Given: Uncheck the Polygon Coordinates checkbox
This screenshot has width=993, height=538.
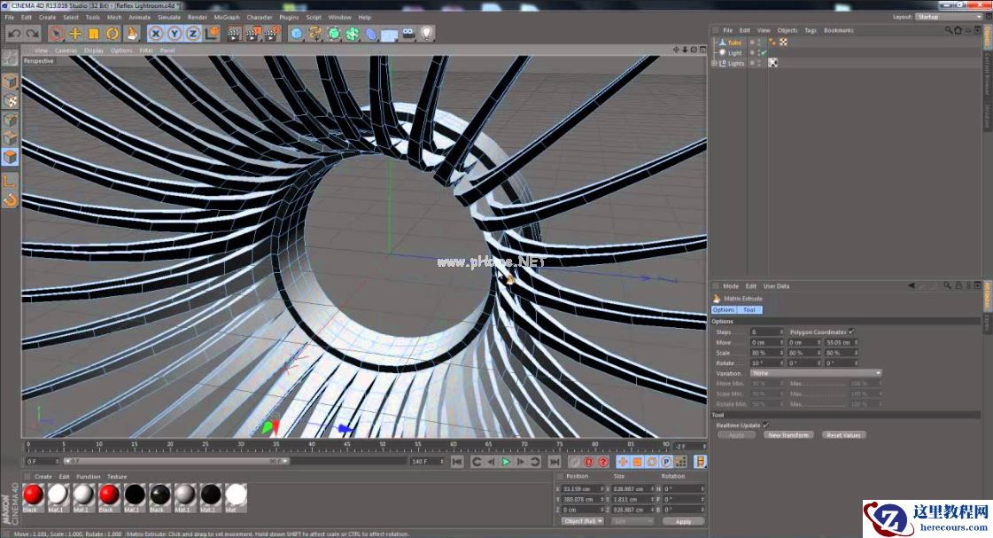Looking at the screenshot, I should click(x=851, y=331).
